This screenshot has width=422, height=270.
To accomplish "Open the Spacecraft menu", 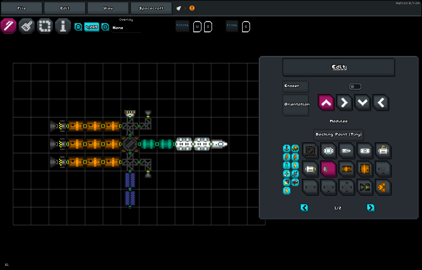I will 151,8.
